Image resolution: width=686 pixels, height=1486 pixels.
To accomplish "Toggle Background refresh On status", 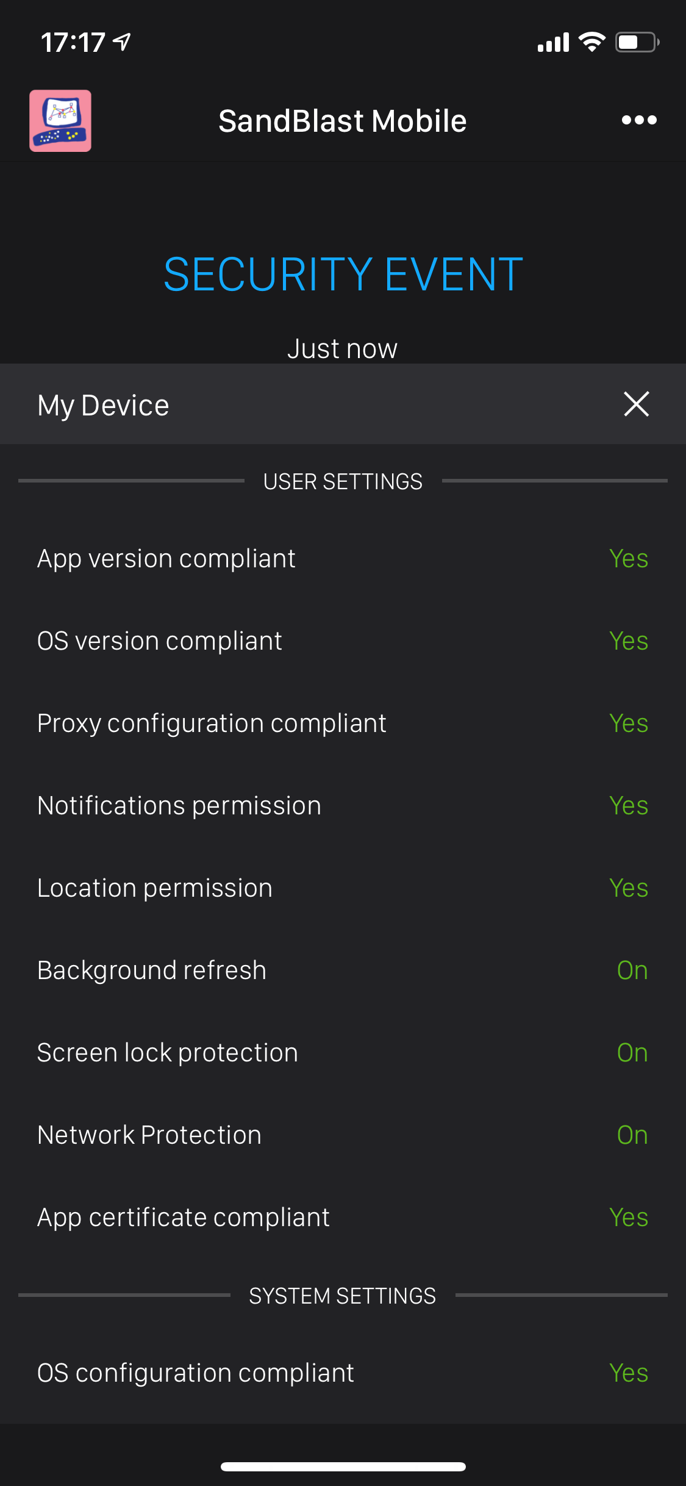I will [632, 971].
